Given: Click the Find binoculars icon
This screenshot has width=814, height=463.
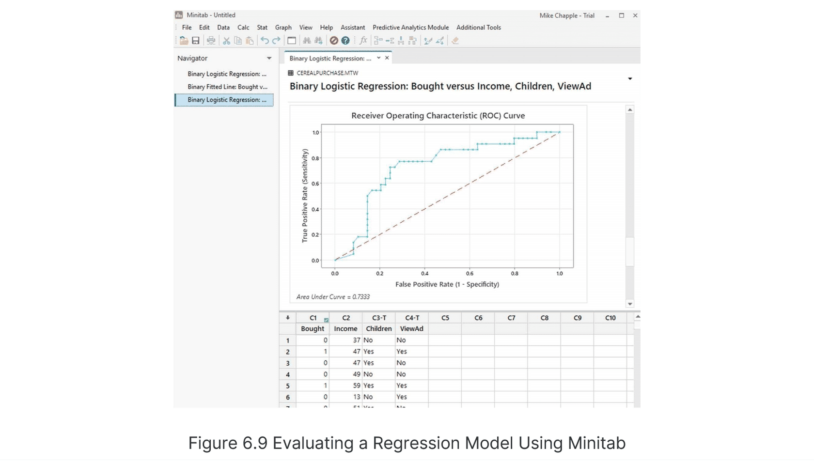Looking at the screenshot, I should pos(307,41).
